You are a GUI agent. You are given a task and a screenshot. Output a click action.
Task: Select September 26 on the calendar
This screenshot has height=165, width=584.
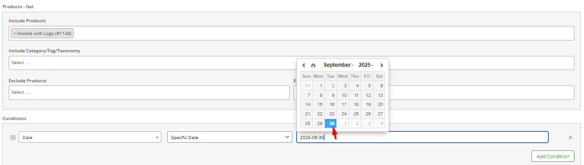pyautogui.click(x=367, y=114)
